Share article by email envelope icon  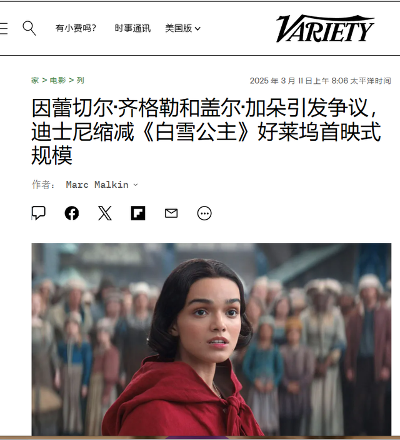pyautogui.click(x=171, y=213)
